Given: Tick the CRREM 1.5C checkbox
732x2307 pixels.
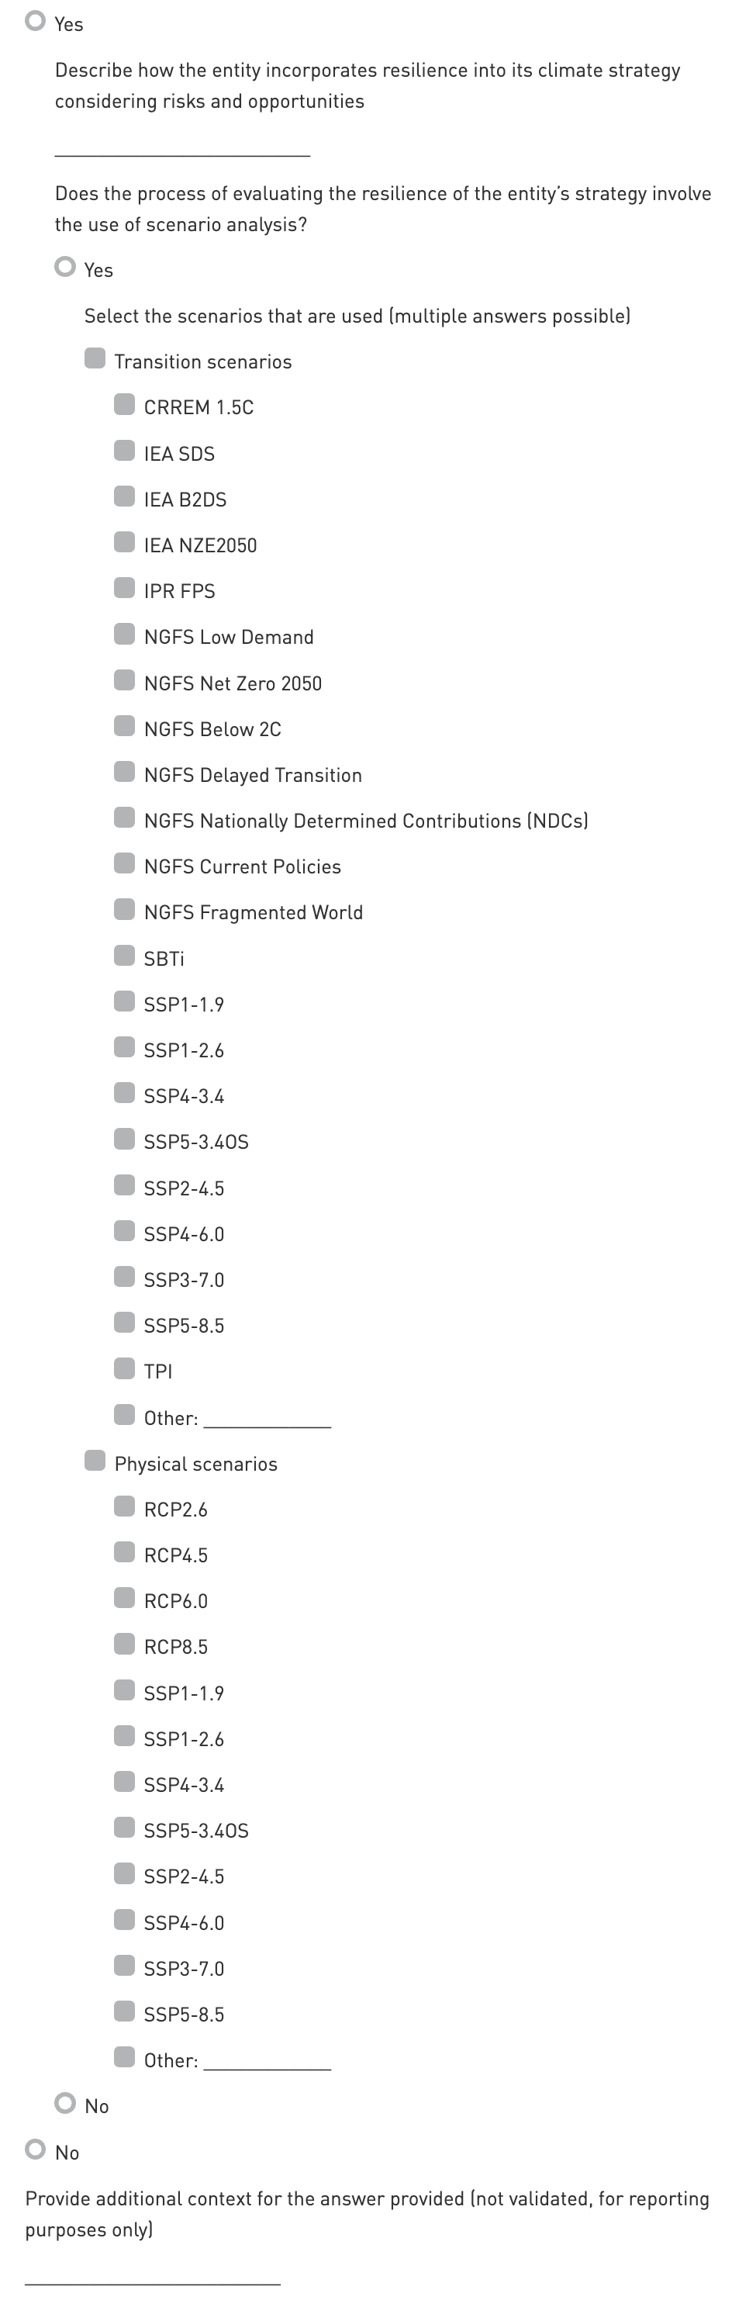Looking at the screenshot, I should pyautogui.click(x=124, y=405).
